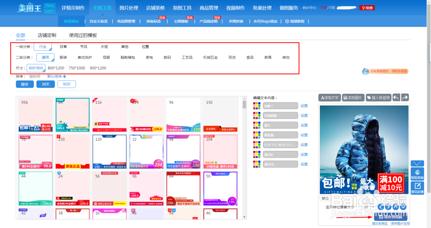Open 旺旺咨询 chat icon
This screenshot has width=431, height=228.
417,173
